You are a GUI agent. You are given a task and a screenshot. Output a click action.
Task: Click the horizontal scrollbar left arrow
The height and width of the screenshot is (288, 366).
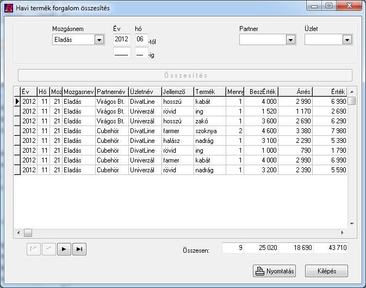pos(18,233)
